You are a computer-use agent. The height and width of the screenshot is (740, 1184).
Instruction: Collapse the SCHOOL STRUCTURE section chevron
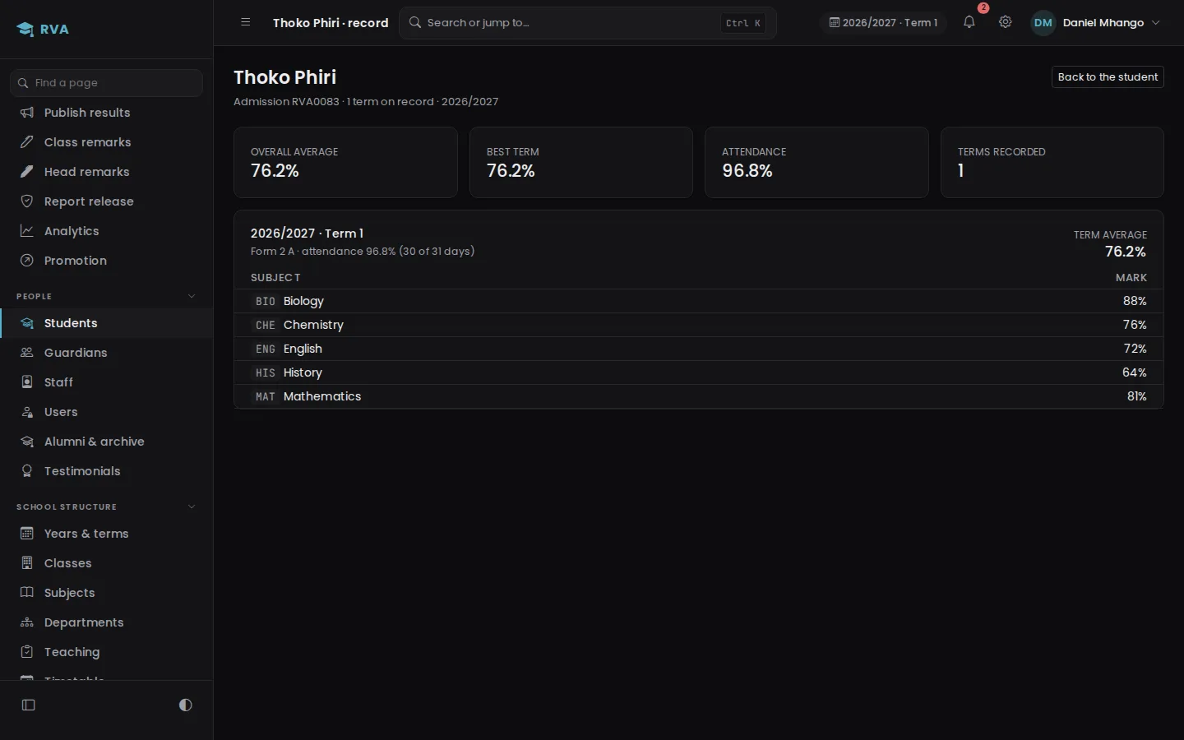(192, 506)
